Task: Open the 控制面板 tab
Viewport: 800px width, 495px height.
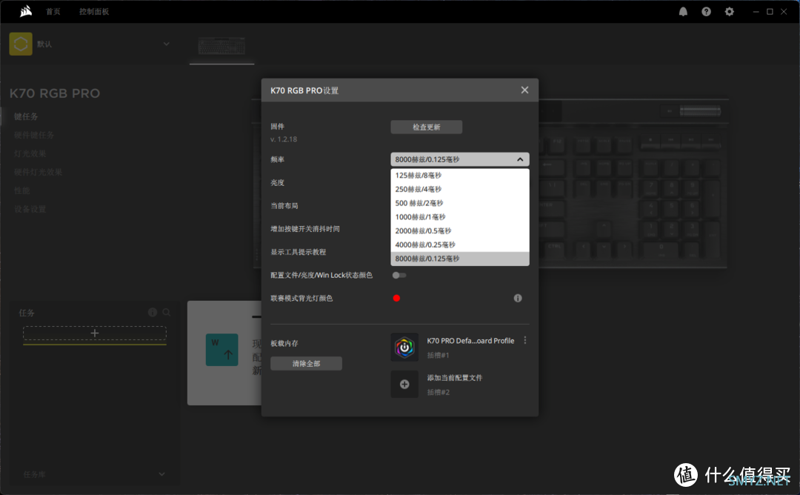Action: (94, 11)
